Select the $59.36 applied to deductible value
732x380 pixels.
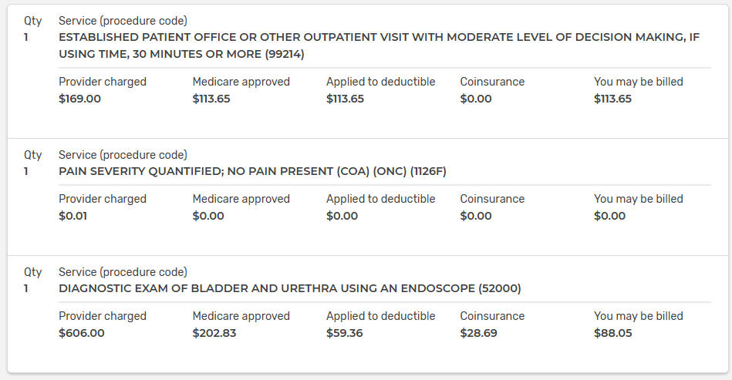point(345,333)
